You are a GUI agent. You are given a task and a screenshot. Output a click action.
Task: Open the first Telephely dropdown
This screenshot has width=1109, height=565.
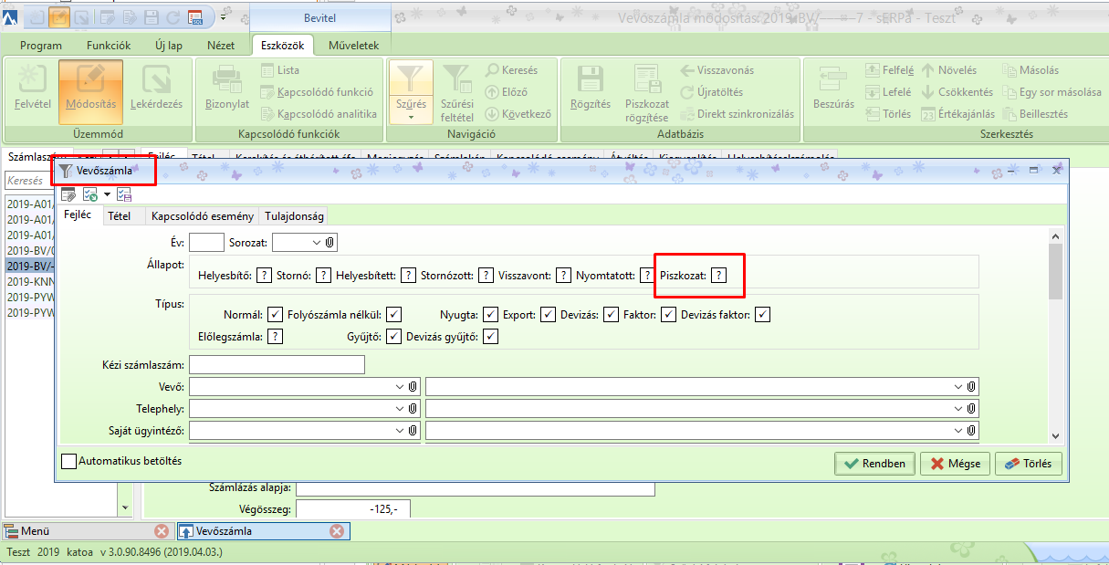point(399,408)
